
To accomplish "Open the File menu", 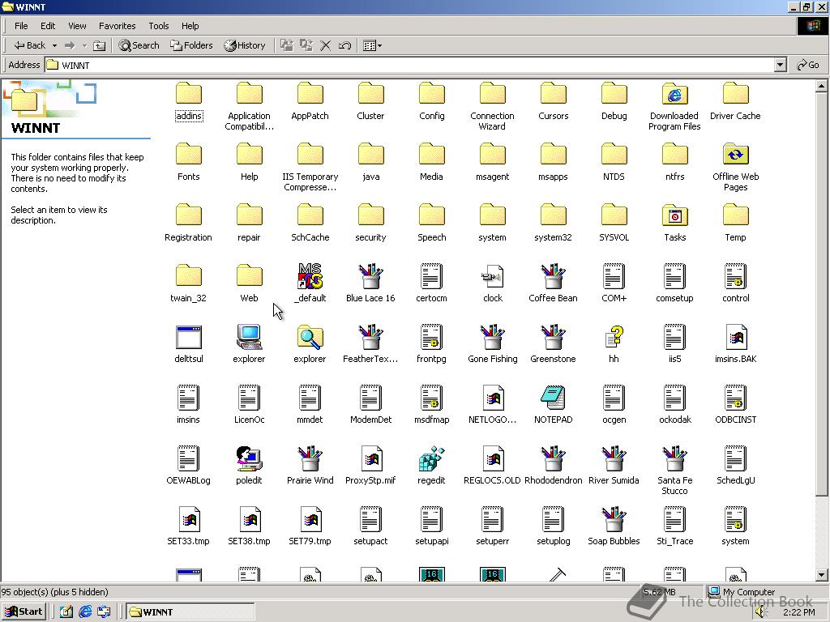I will pyautogui.click(x=21, y=26).
